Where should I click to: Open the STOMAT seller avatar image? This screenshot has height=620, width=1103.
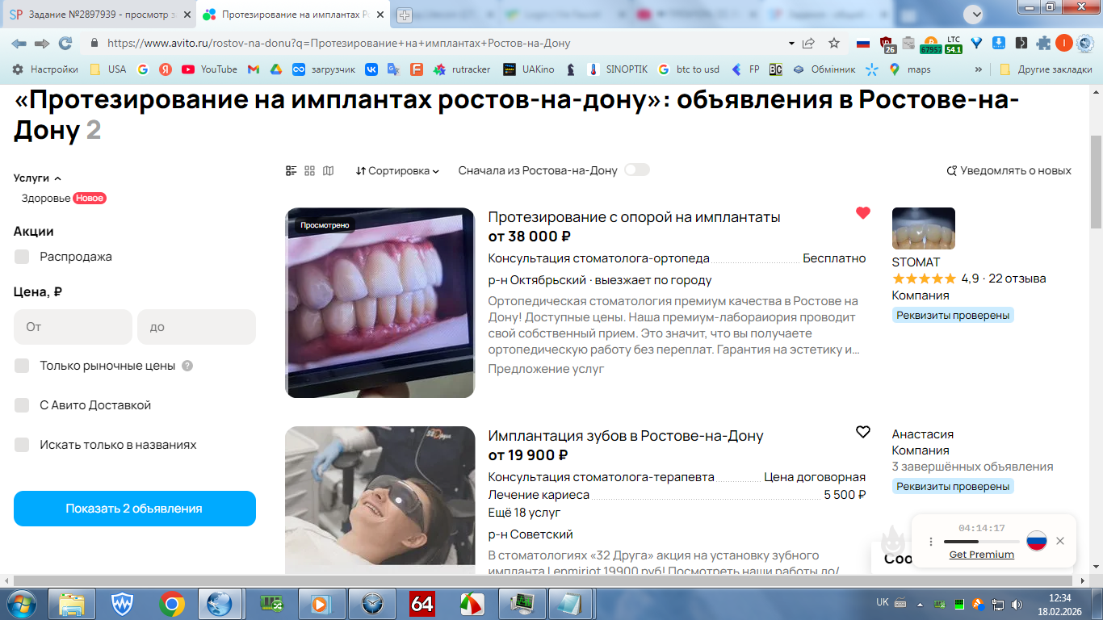924,228
